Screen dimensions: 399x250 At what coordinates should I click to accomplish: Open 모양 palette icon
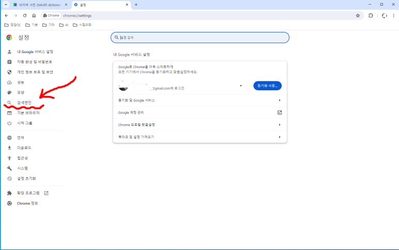tap(9, 92)
